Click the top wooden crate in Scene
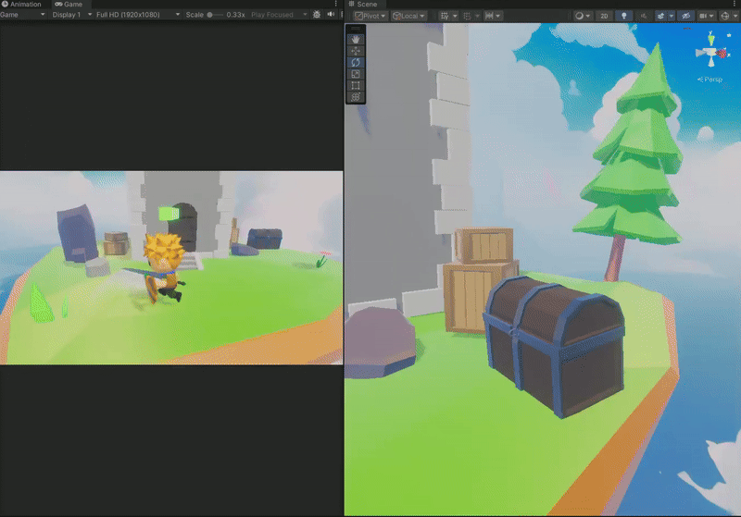 click(x=484, y=245)
